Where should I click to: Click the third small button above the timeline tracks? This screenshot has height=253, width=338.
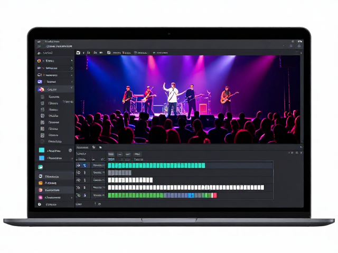(128, 154)
